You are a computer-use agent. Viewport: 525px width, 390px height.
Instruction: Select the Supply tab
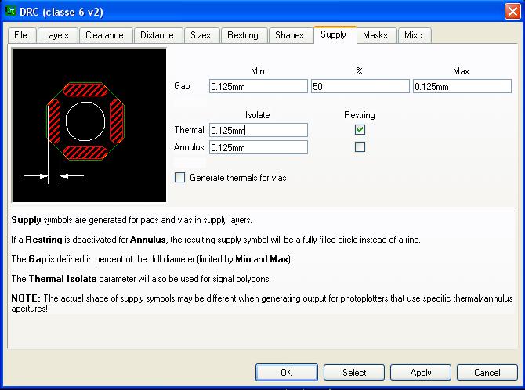tap(335, 34)
